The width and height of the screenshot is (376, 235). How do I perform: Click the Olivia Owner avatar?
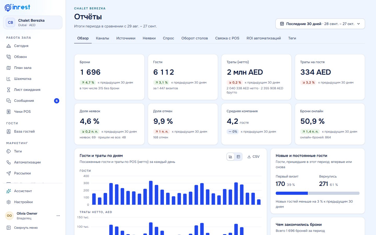point(9,216)
